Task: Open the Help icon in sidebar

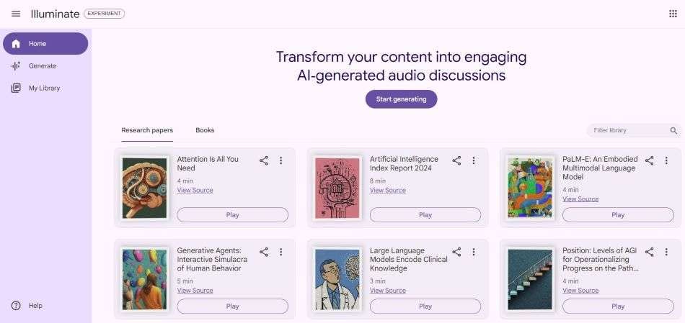Action: click(x=16, y=306)
